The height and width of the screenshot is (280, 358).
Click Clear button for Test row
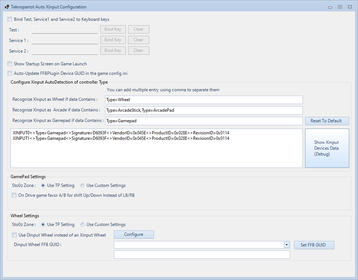click(139, 29)
